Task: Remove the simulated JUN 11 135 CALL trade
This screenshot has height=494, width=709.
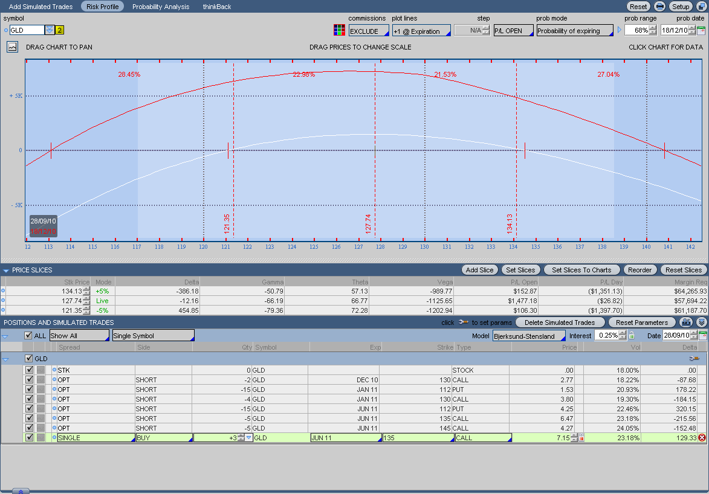Action: tap(702, 438)
